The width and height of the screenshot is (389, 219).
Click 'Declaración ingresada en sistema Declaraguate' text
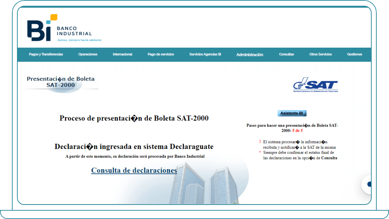(134, 146)
